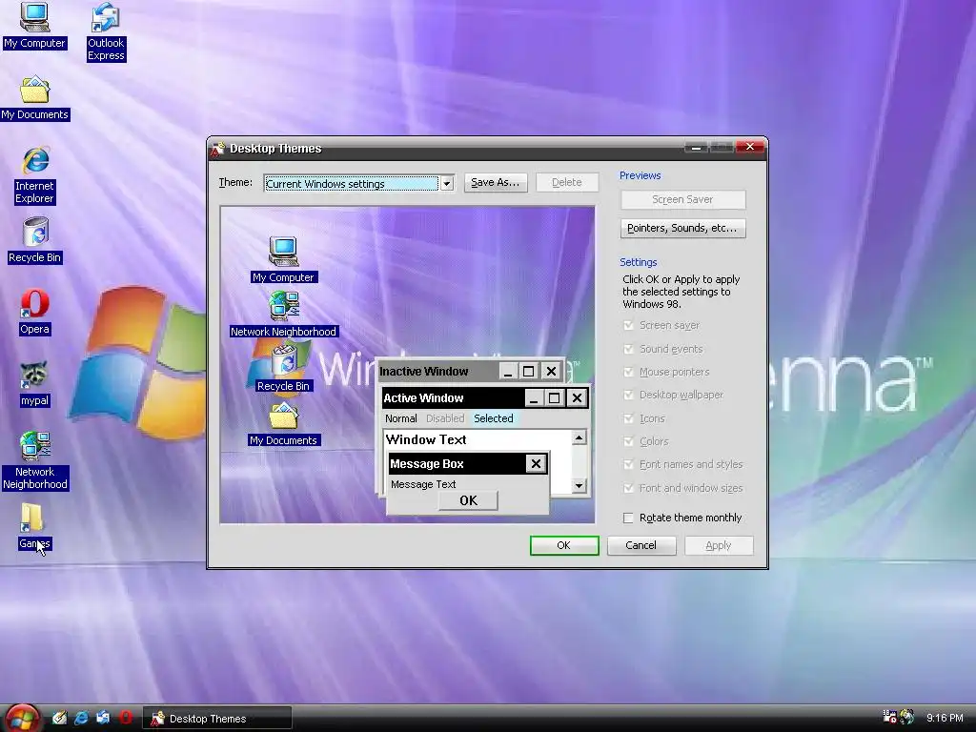Click the Start button orb
976x732 pixels.
click(x=23, y=718)
